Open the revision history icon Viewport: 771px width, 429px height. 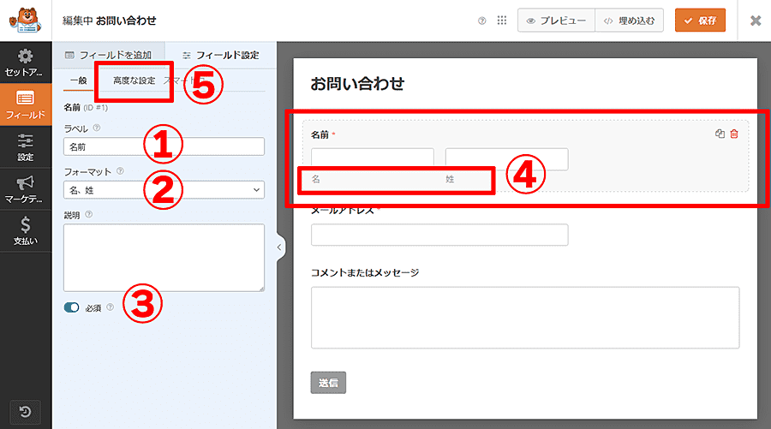26,412
